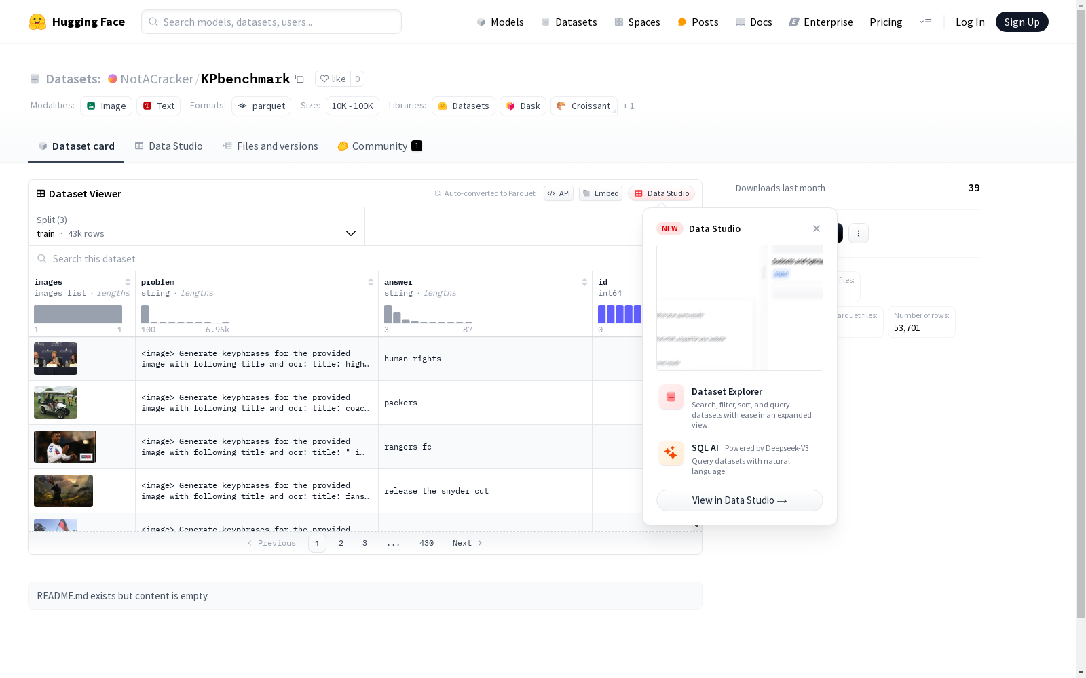The height and width of the screenshot is (678, 1086).
Task: Open the release the snyder cut thumbnail
Action: coord(63,491)
